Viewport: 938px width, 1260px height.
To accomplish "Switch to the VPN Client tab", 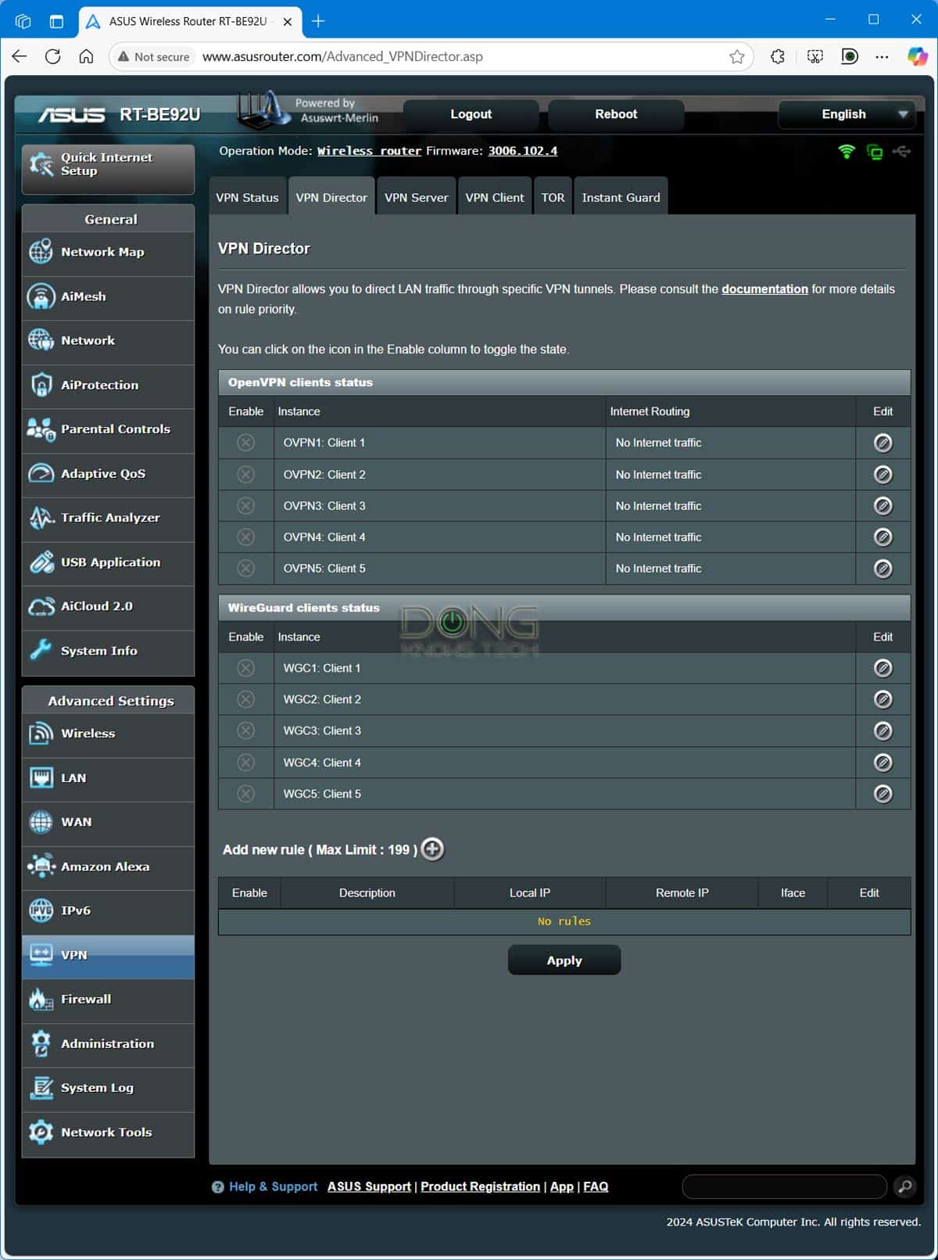I will point(495,197).
